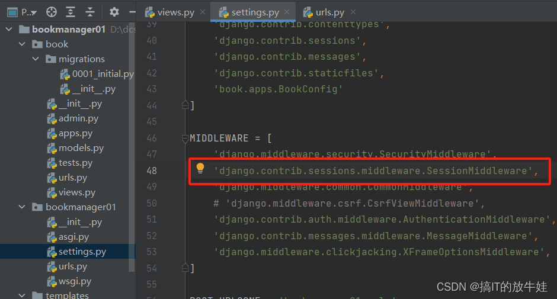Select the bookmanager01 project root
557x299 pixels.
(x=69, y=29)
